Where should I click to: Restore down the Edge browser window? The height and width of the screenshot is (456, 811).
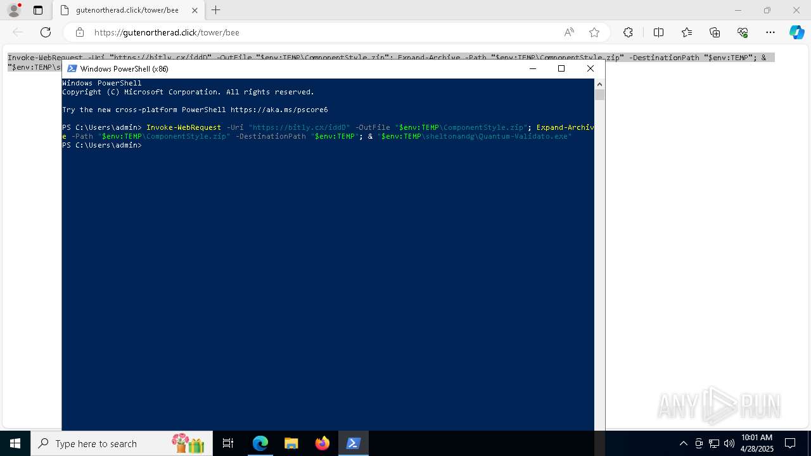pos(767,10)
